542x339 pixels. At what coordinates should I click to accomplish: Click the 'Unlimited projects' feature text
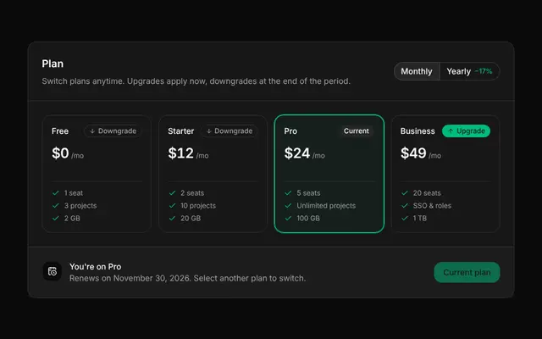point(326,205)
